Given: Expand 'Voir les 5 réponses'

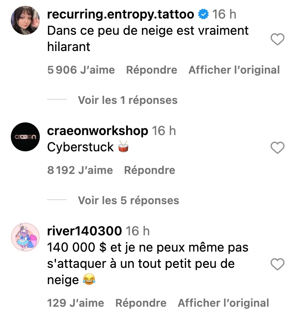Looking at the screenshot, I should (128, 201).
